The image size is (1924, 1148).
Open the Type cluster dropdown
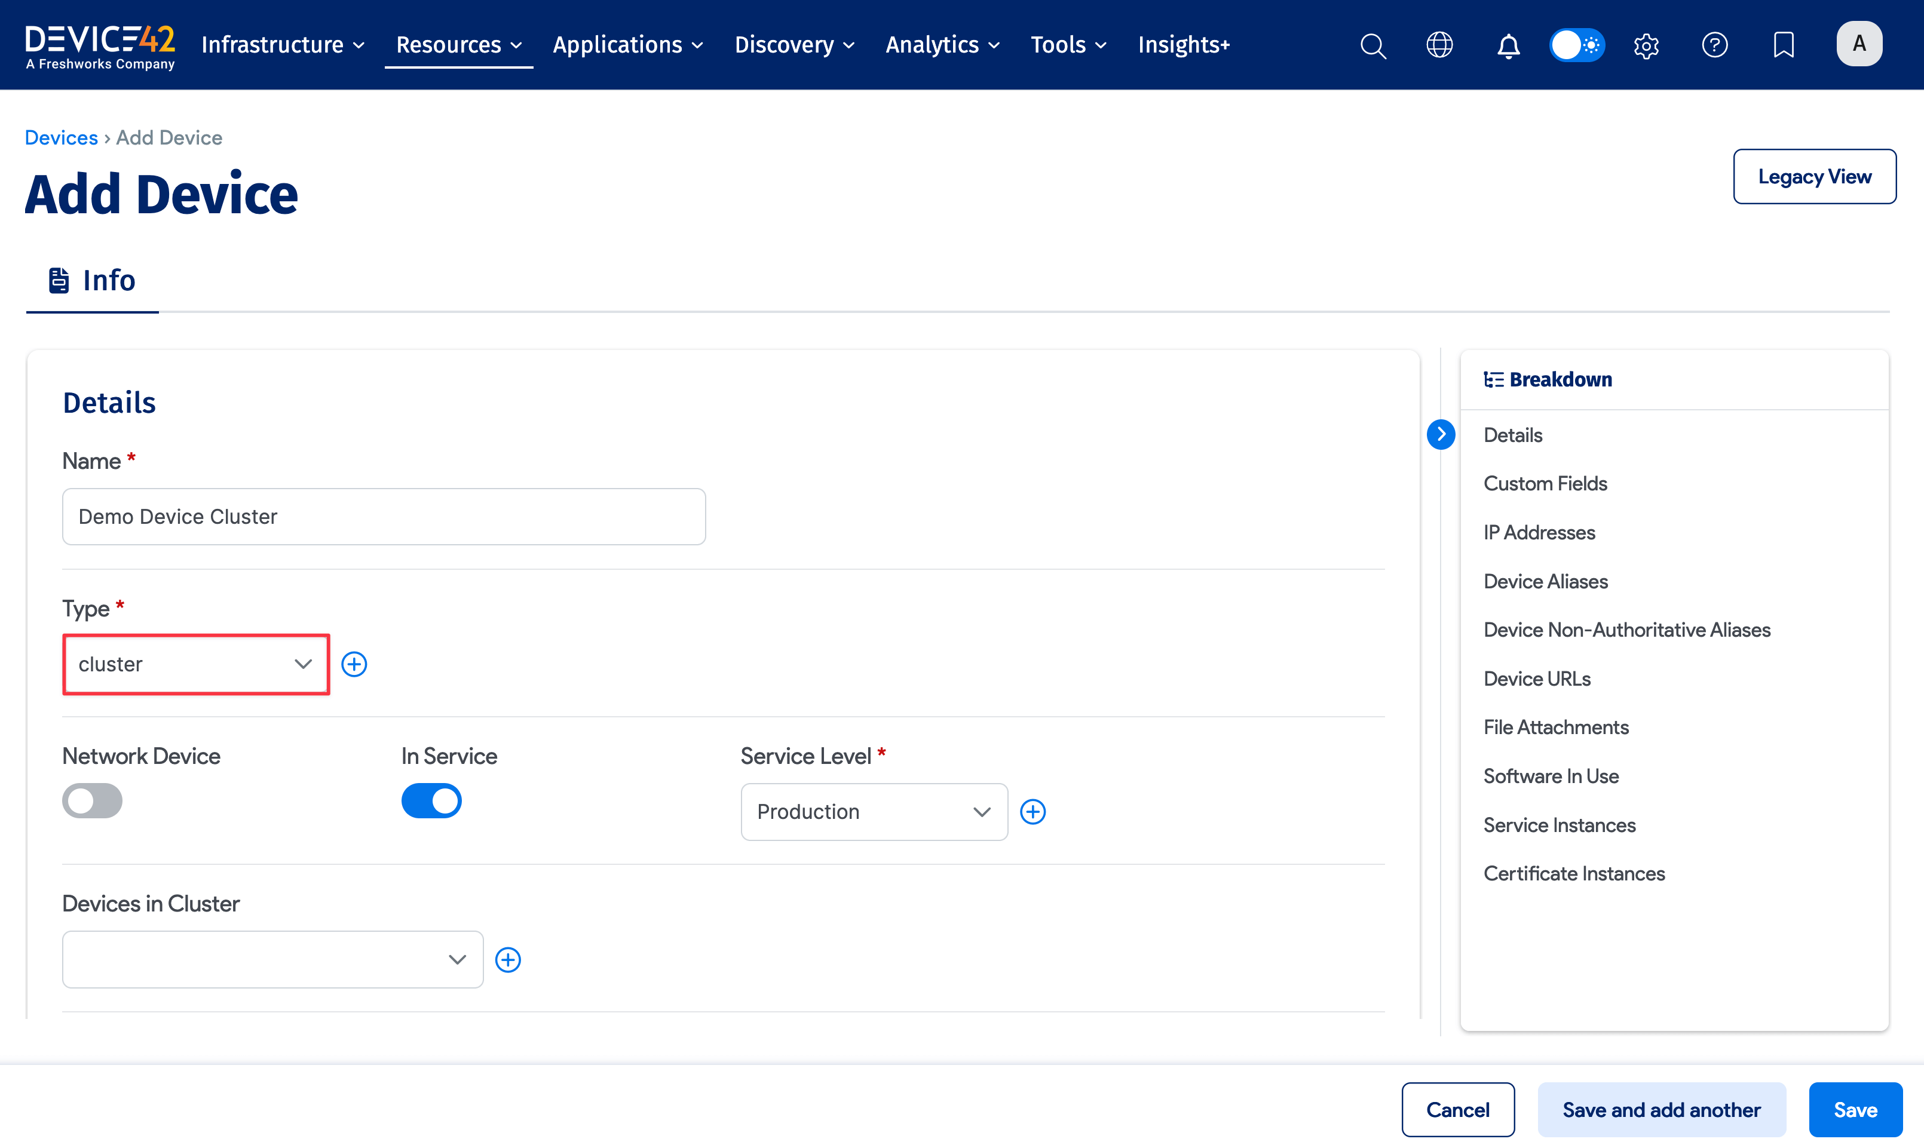coord(196,665)
